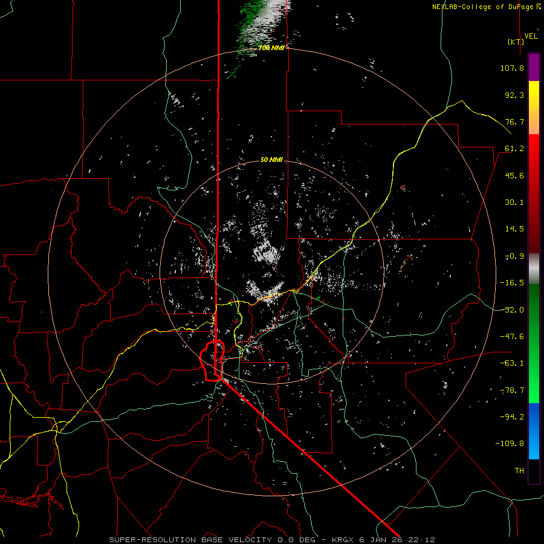Screen dimensions: 544x544
Task: Click the 50 NMI range ring label
Action: coord(271,160)
